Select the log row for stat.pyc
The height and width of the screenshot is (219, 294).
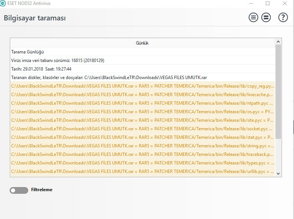pyautogui.click(x=143, y=137)
